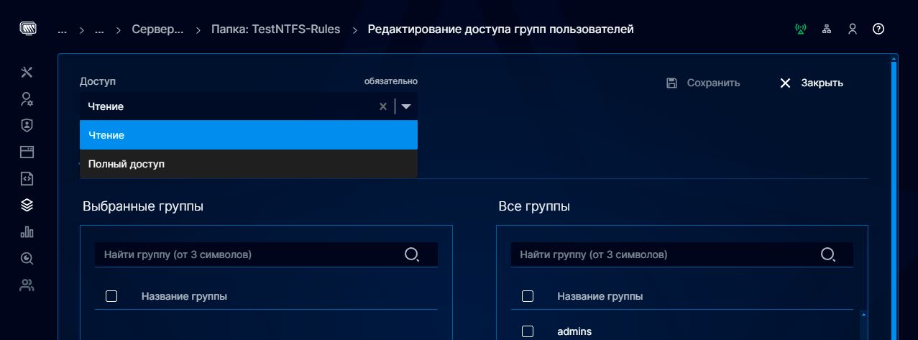Click the search icon in Все группы
This screenshot has height=340, width=918.
(x=828, y=254)
